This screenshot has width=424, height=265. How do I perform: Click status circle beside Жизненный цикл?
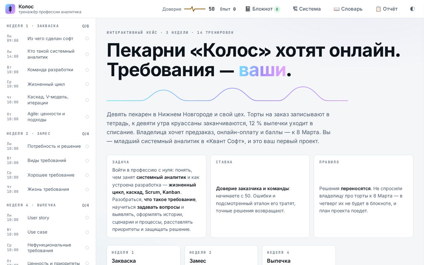pos(87,84)
